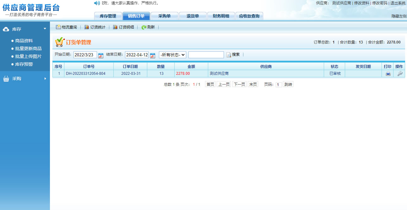The width and height of the screenshot is (407, 210).
Task: Open 批量上传图片 in sidebar
Action: click(x=28, y=56)
